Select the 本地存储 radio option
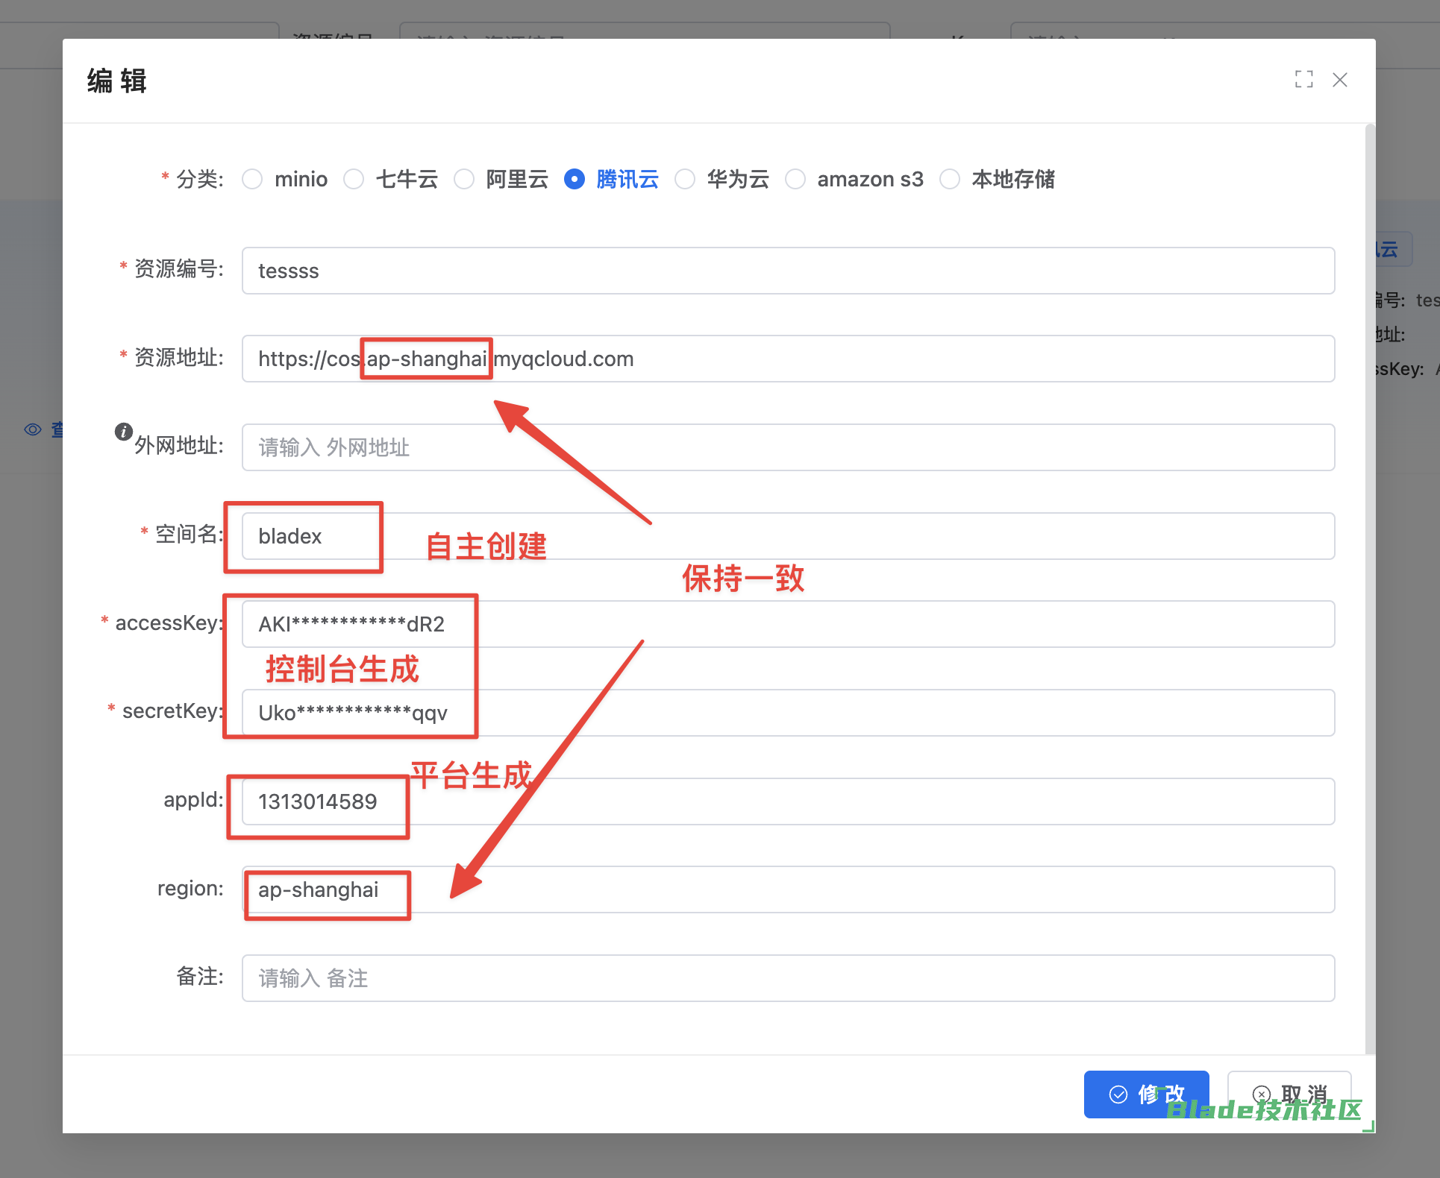1440x1178 pixels. pos(950,179)
